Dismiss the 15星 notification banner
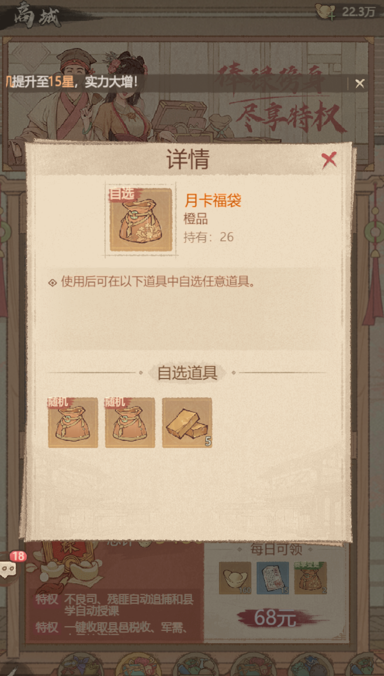Viewport: 384px width, 676px height. 359,84
